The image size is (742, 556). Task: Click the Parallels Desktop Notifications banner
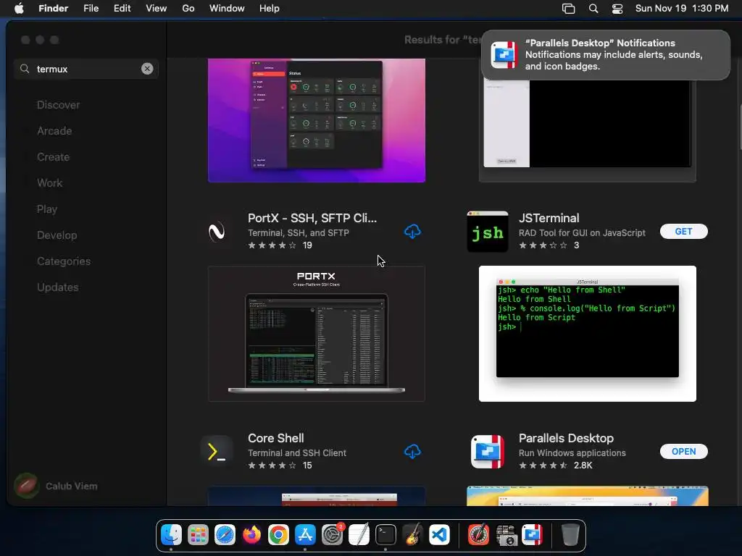pyautogui.click(x=606, y=55)
